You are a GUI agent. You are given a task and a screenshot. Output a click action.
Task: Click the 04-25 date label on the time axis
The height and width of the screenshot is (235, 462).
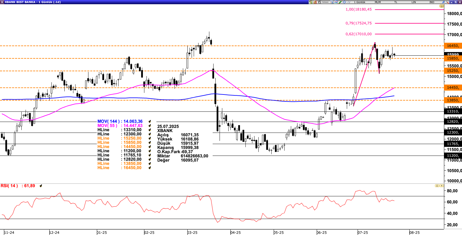coord(236,233)
